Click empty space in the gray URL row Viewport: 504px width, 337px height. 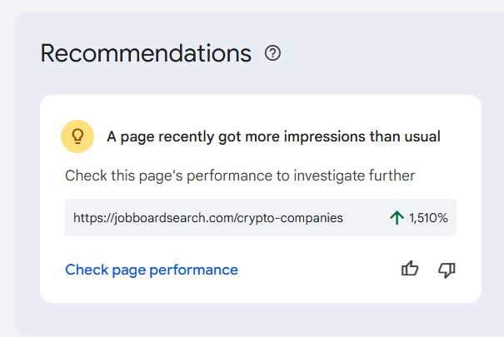365,218
